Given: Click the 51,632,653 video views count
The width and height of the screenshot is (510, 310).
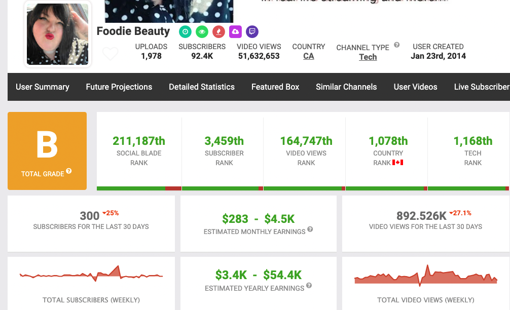Looking at the screenshot, I should click(259, 56).
